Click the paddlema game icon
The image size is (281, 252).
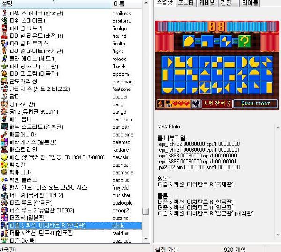4,134
